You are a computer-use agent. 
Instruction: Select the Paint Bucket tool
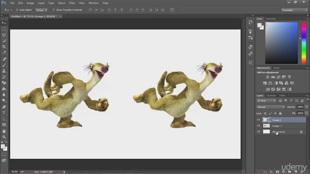(4, 89)
